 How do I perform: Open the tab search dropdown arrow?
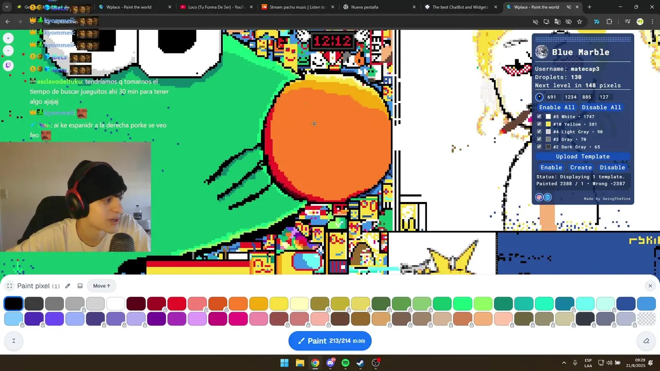click(7, 7)
